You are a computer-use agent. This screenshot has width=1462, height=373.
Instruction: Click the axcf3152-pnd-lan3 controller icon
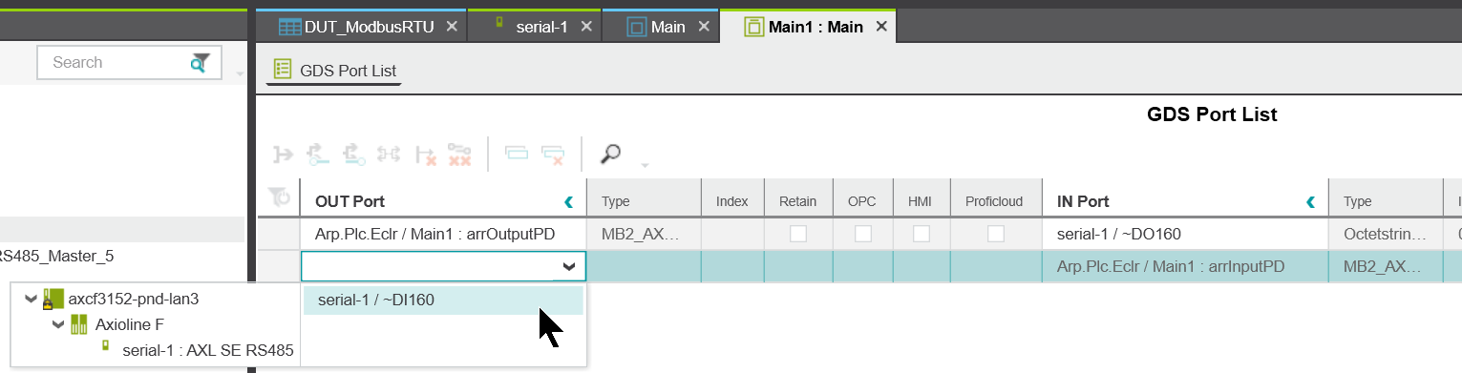coord(53,299)
